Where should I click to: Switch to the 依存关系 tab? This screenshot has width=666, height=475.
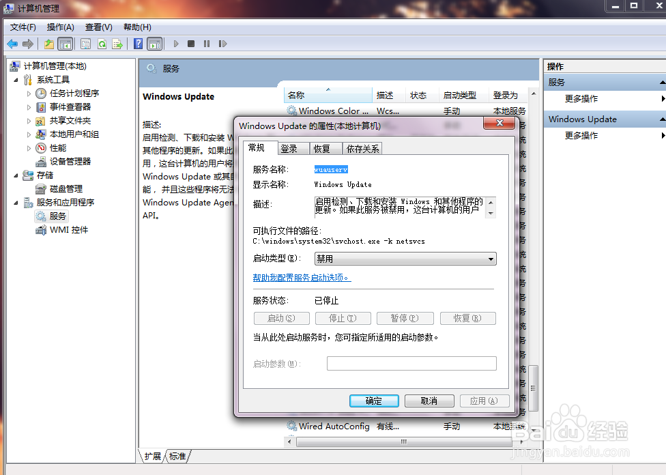(362, 148)
